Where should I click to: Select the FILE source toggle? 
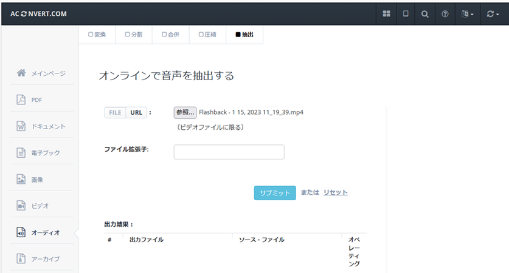(x=115, y=113)
